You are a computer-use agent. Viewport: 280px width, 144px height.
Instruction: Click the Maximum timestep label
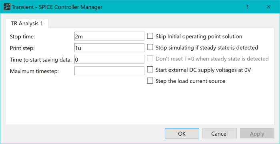pos(34,71)
